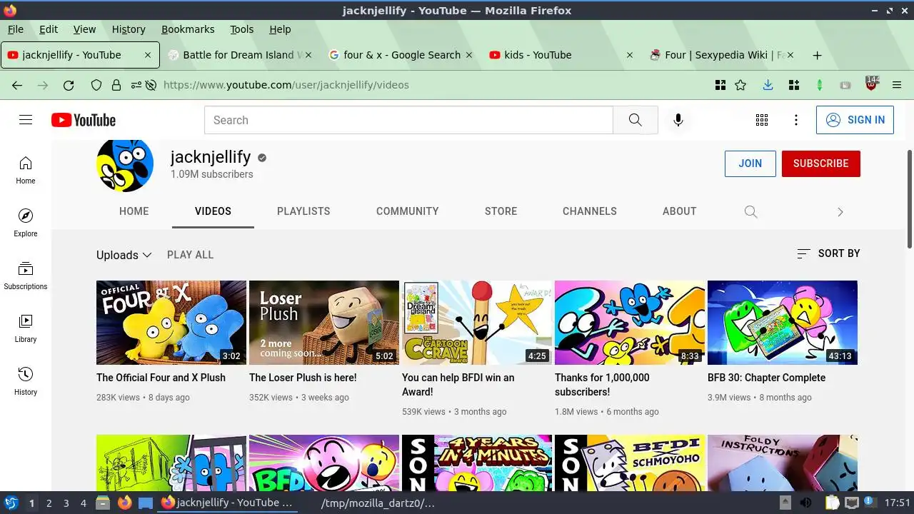
Task: Open the File menu
Action: [15, 29]
